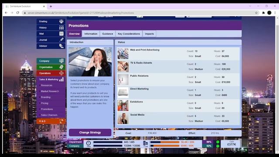
Task: Click the Direct Marketing label
Action: (x=139, y=89)
